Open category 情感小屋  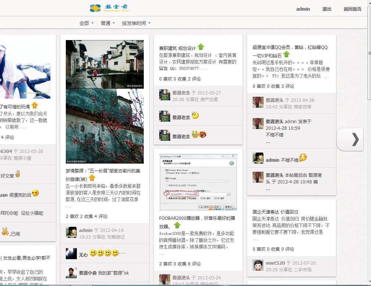22,158
